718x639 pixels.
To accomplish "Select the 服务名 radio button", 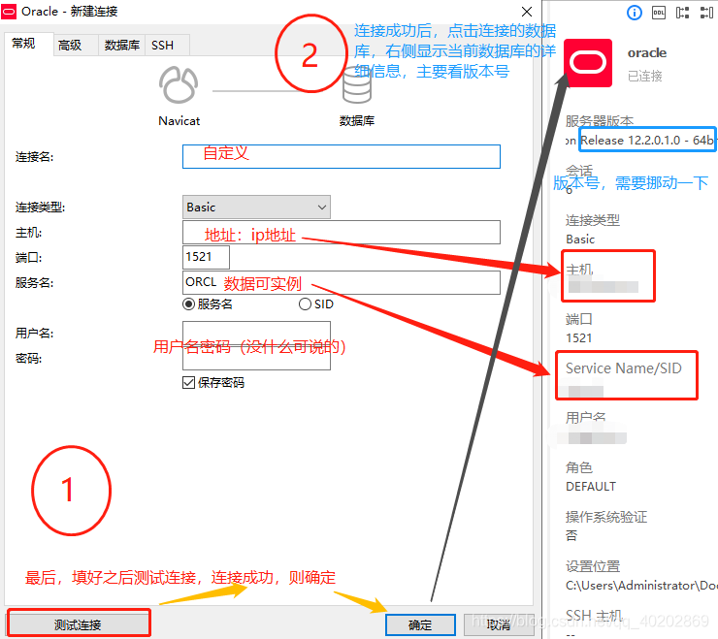I will 188,304.
